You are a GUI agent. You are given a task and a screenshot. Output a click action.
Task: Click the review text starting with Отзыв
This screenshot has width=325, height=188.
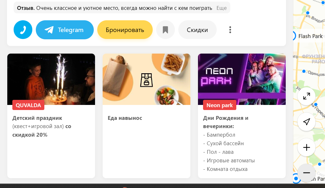click(x=115, y=8)
